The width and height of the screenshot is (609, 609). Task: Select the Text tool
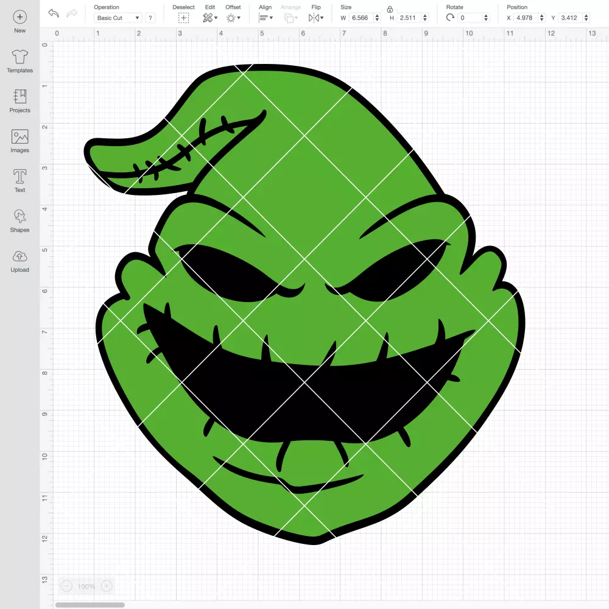pos(20,181)
